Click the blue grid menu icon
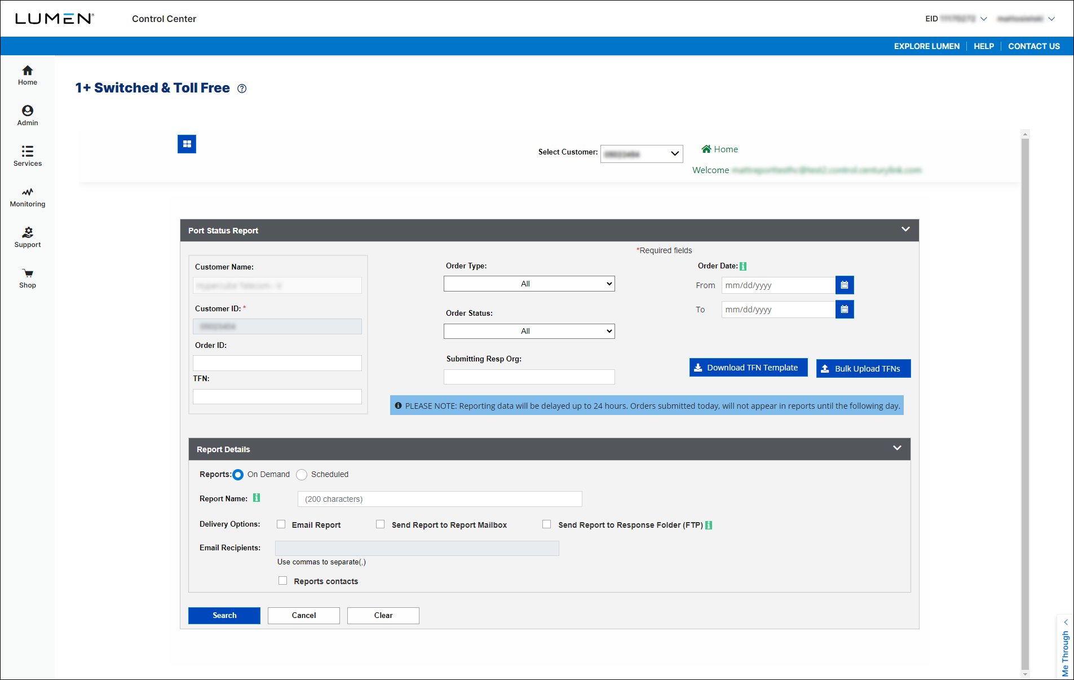The image size is (1074, 680). coord(187,144)
